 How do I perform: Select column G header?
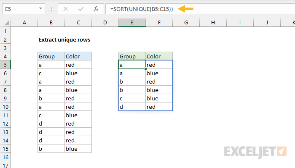coord(186,23)
